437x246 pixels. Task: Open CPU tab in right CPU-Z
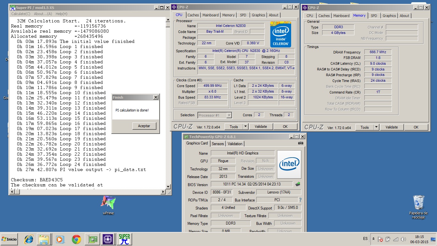pos(310,16)
